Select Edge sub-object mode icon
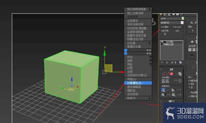The width and height of the screenshot is (206, 123). [167, 74]
